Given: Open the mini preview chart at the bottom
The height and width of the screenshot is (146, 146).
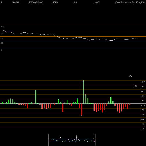Looking at the screenshot, I should 72,140.
